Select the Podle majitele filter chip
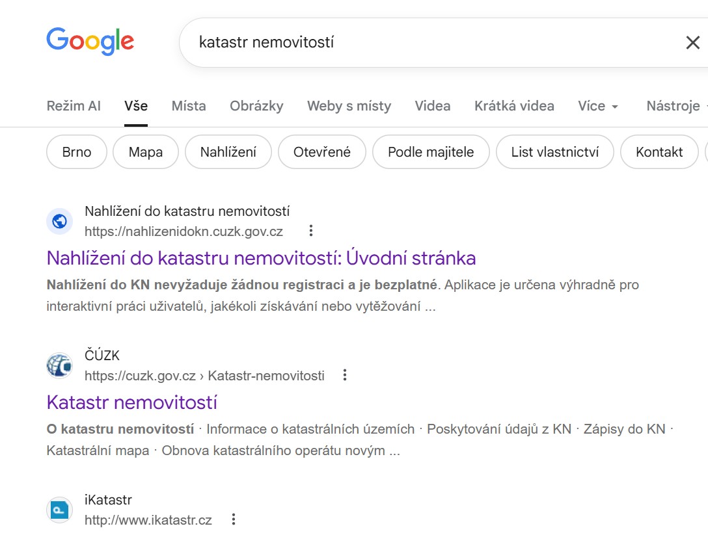The image size is (708, 537). click(x=431, y=152)
